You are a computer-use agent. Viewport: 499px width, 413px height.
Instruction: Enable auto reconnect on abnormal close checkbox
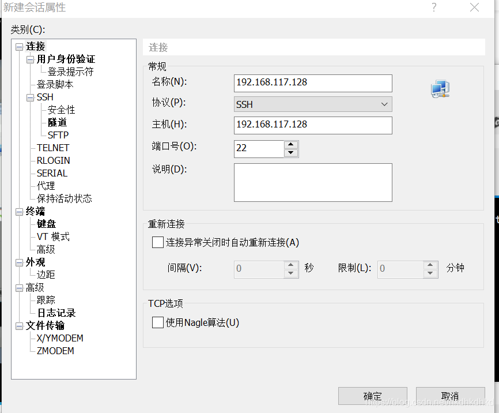point(158,242)
